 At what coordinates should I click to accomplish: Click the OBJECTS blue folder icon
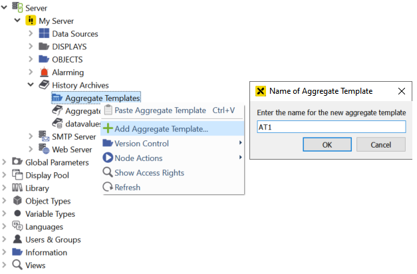tap(44, 59)
